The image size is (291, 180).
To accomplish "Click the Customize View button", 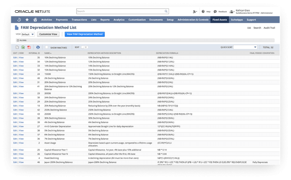I will click(48, 34).
